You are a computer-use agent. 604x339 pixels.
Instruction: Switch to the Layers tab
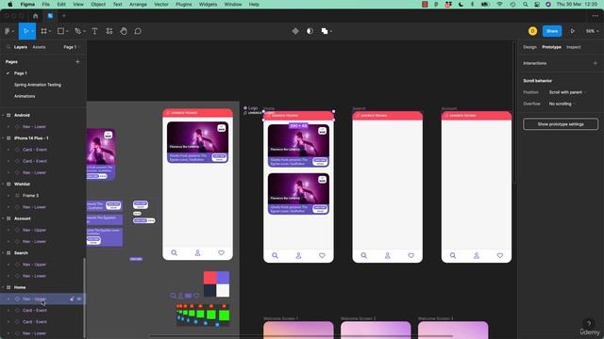[21, 47]
